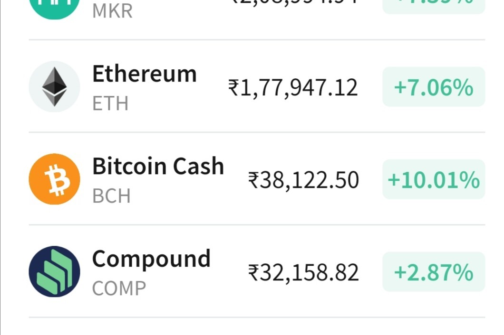Select the BCH ticker label
This screenshot has height=335, width=504.
pyautogui.click(x=111, y=196)
